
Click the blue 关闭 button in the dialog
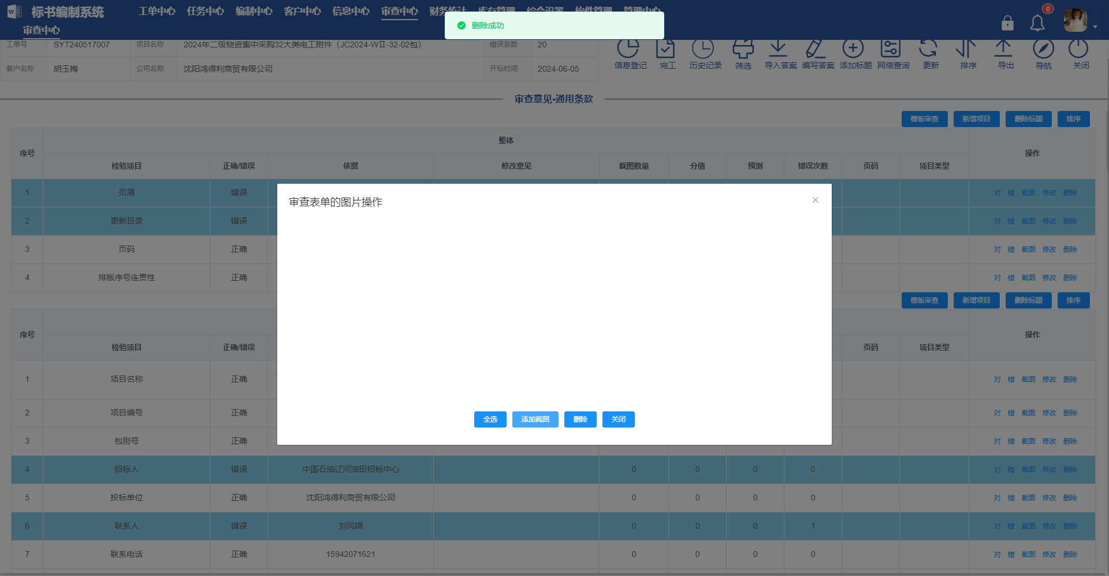coord(619,419)
